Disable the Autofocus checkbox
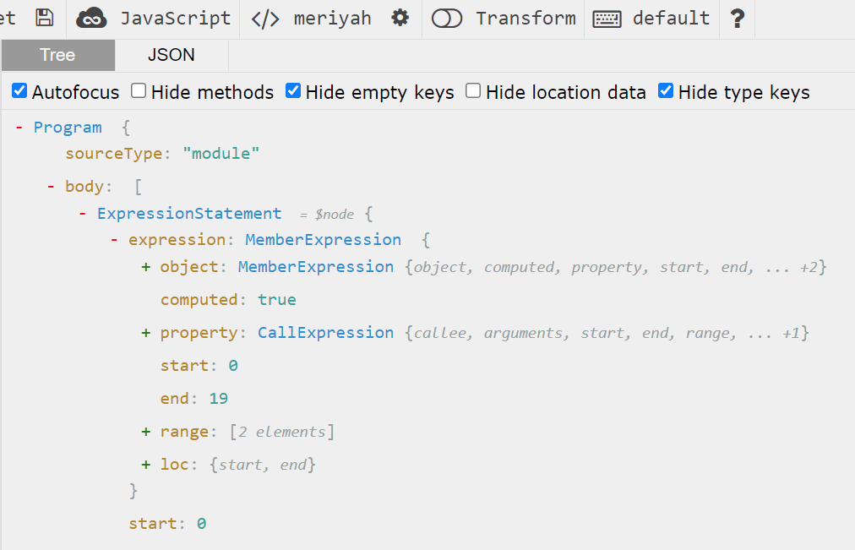This screenshot has width=855, height=550. click(19, 90)
